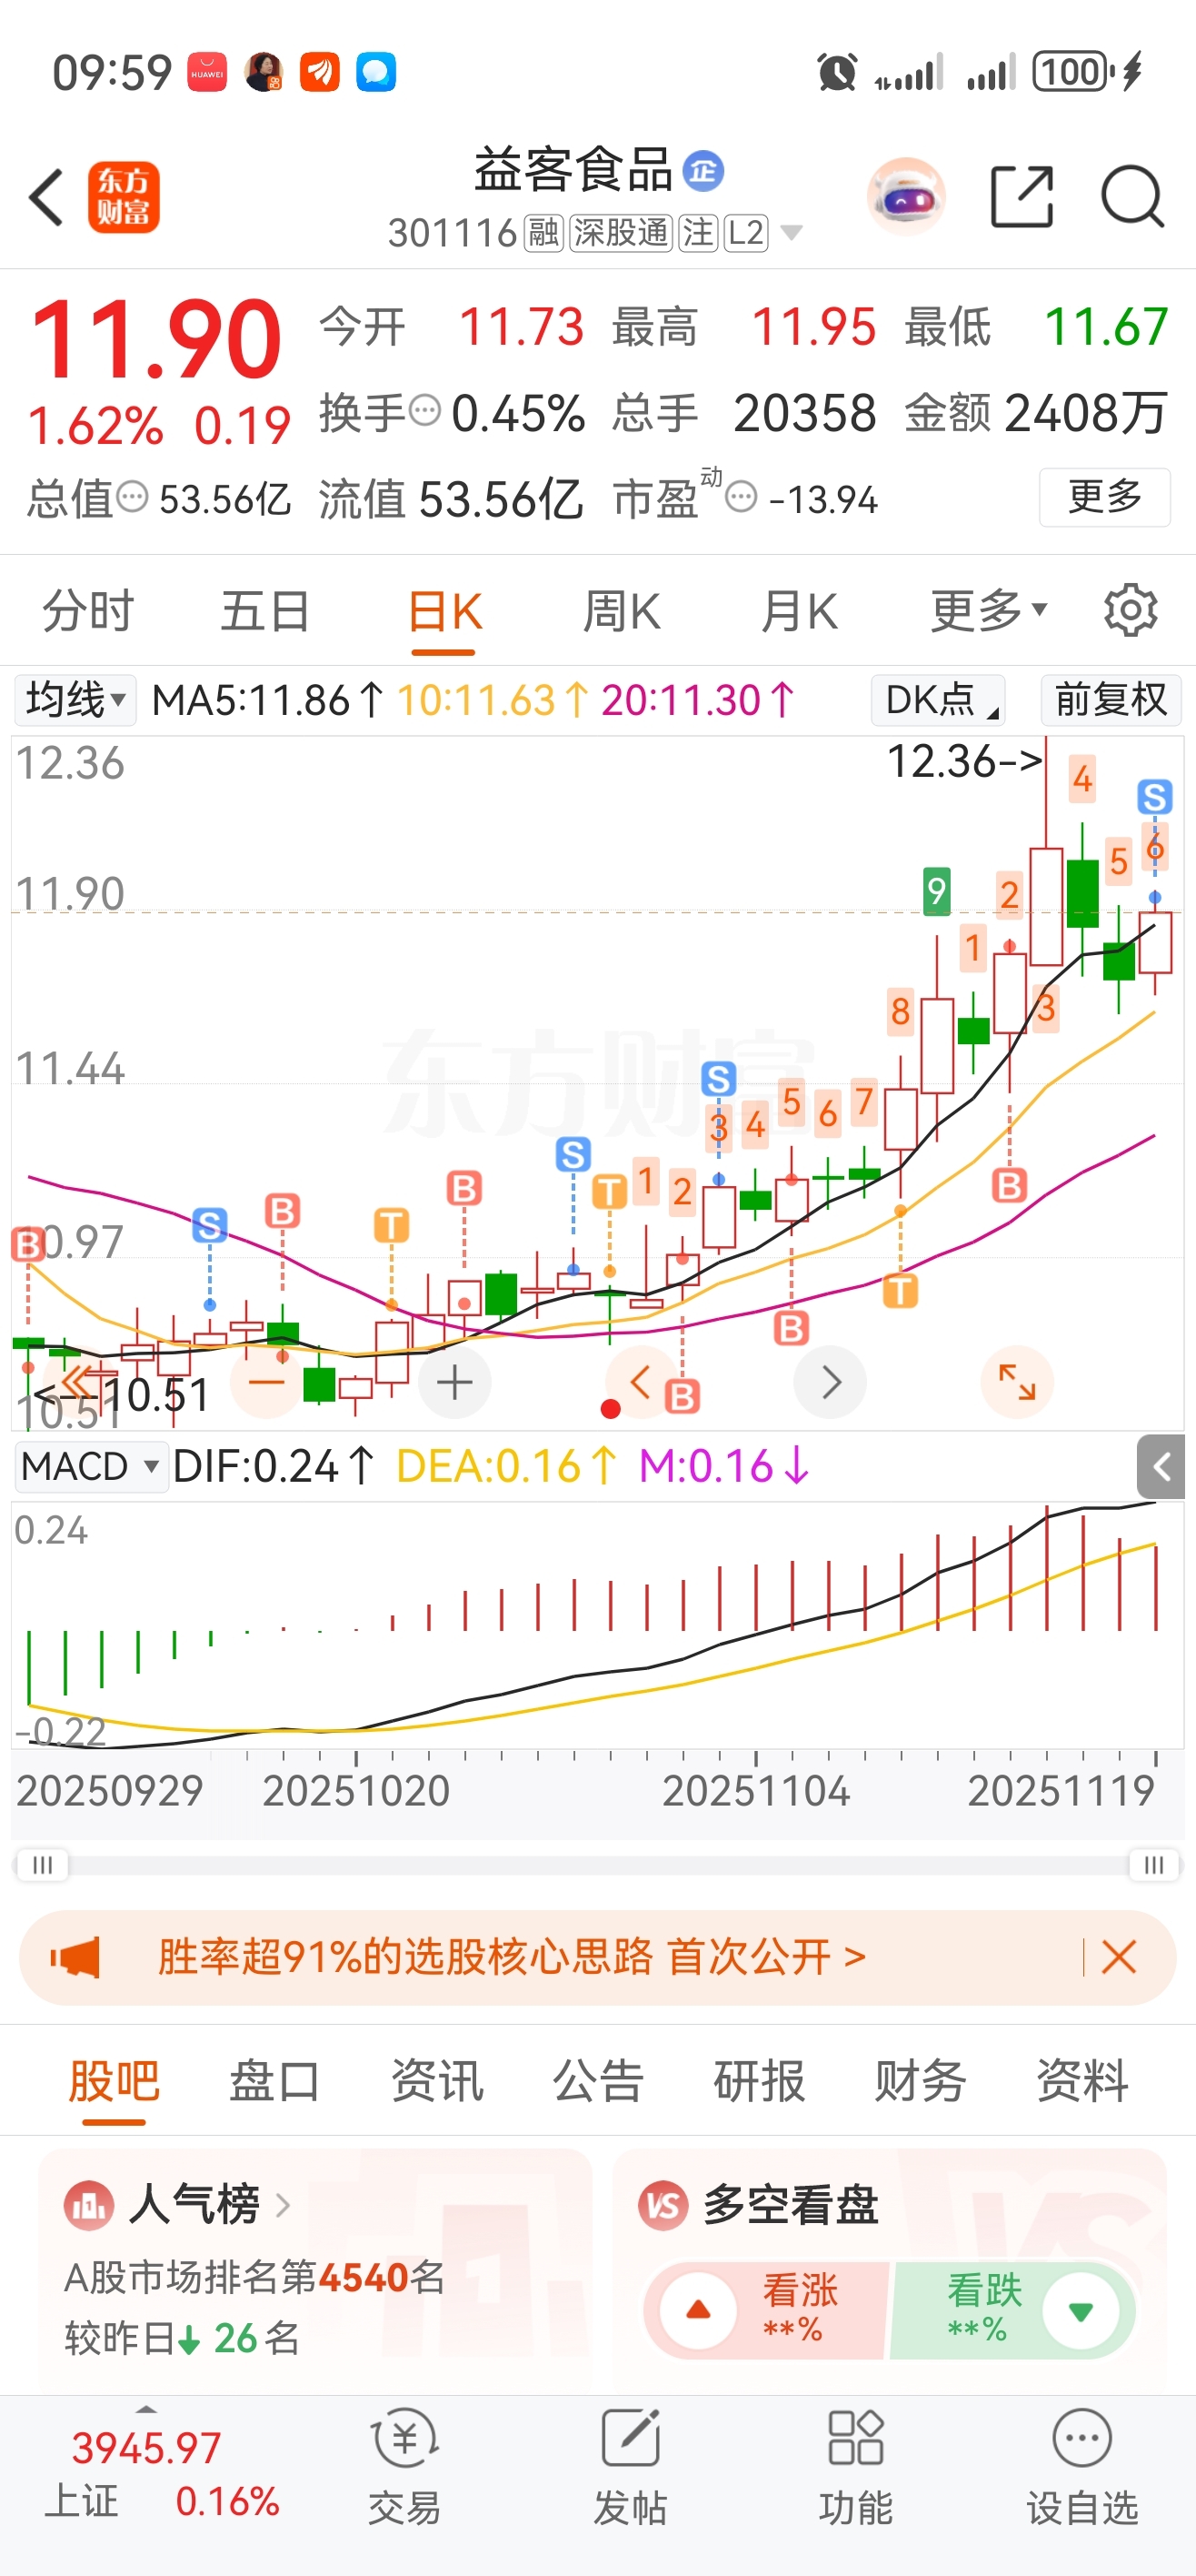Switch to 五日 chart tab
Viewport: 1196px width, 2576px height.
pyautogui.click(x=264, y=610)
